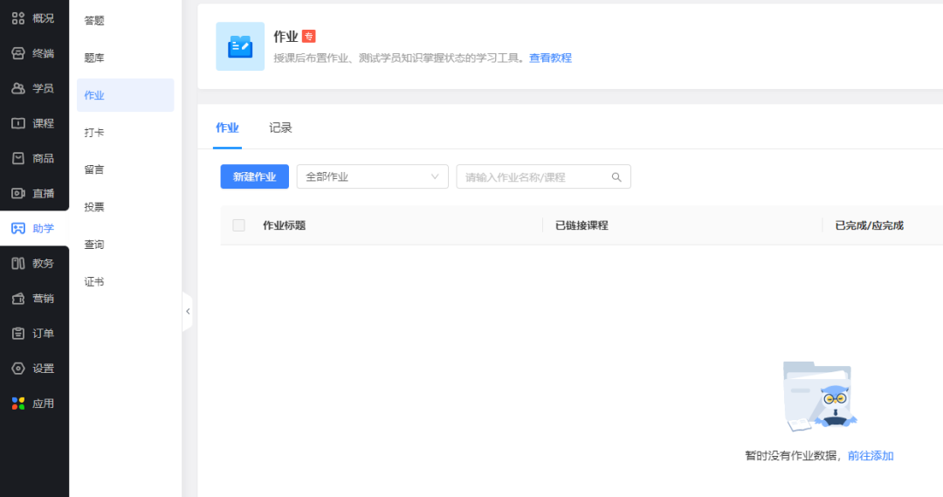Click the colorful 应用 apps icon

pyautogui.click(x=18, y=404)
